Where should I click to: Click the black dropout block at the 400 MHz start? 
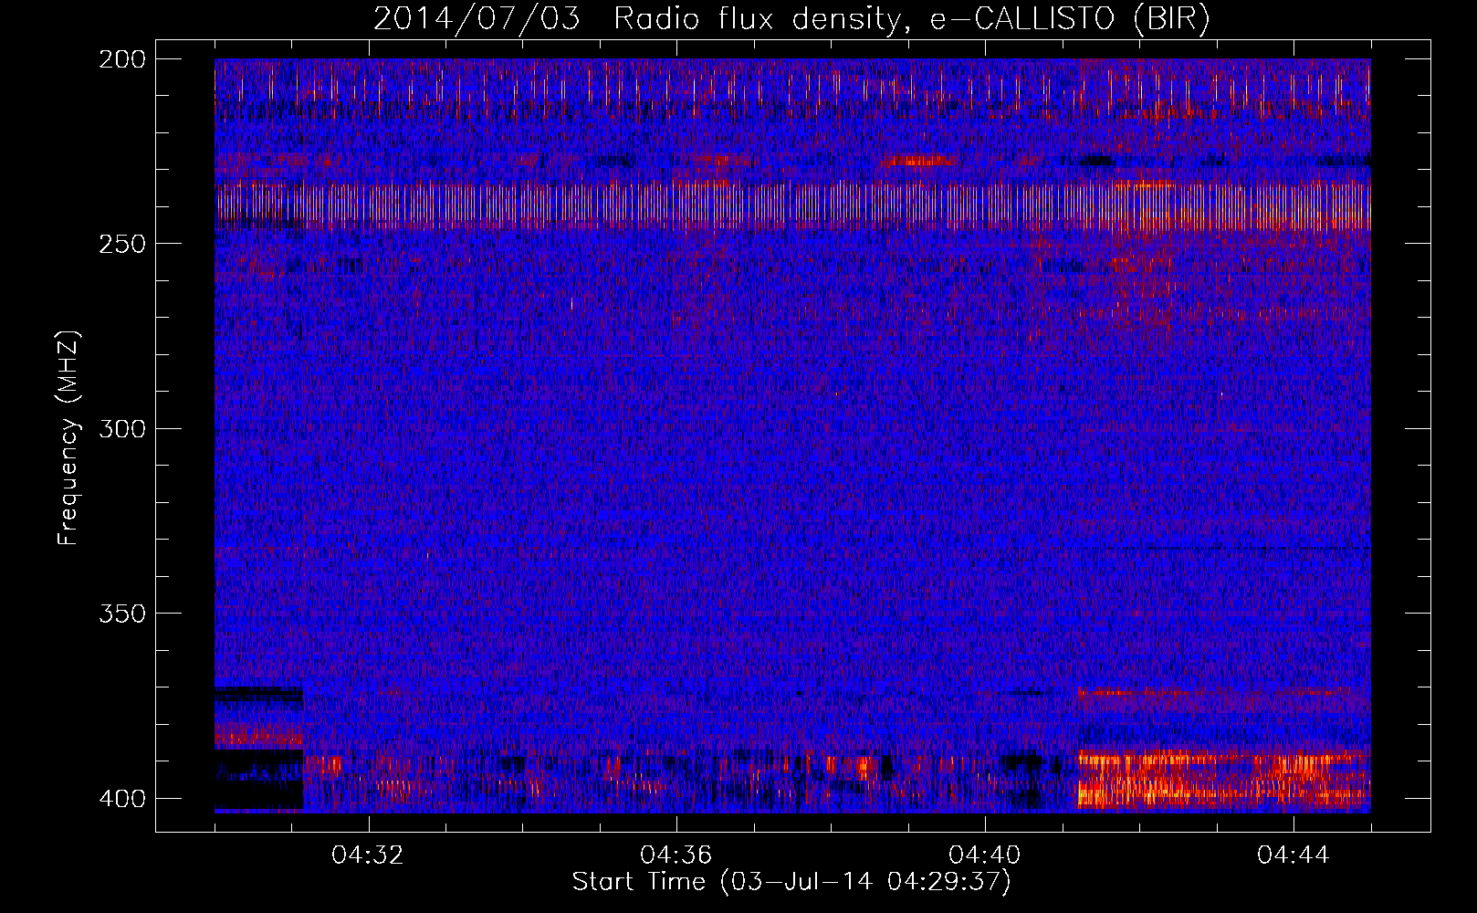258,780
